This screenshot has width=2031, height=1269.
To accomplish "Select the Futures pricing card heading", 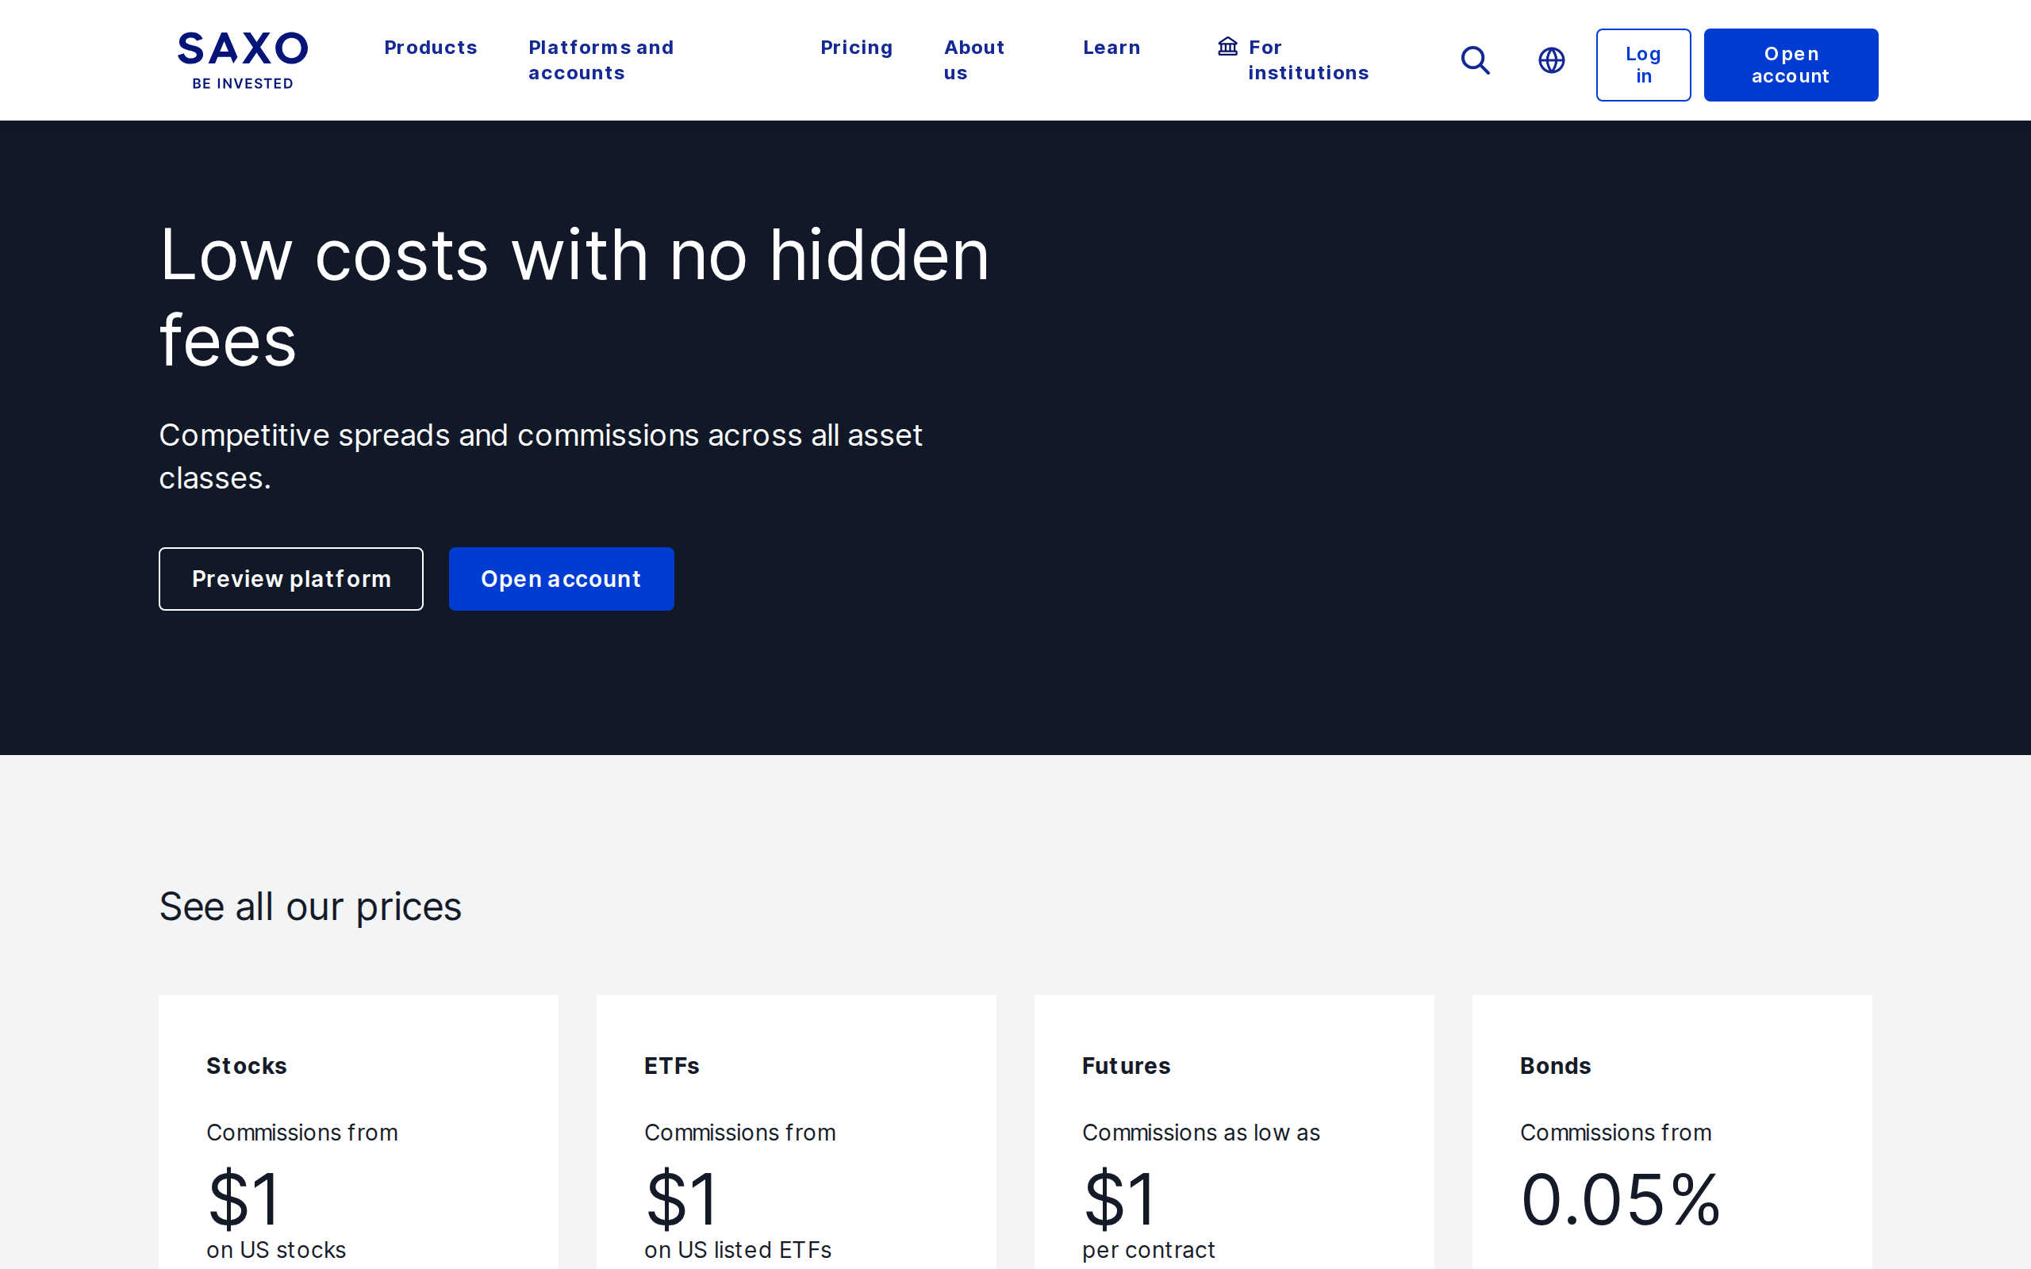I will click(x=1127, y=1066).
